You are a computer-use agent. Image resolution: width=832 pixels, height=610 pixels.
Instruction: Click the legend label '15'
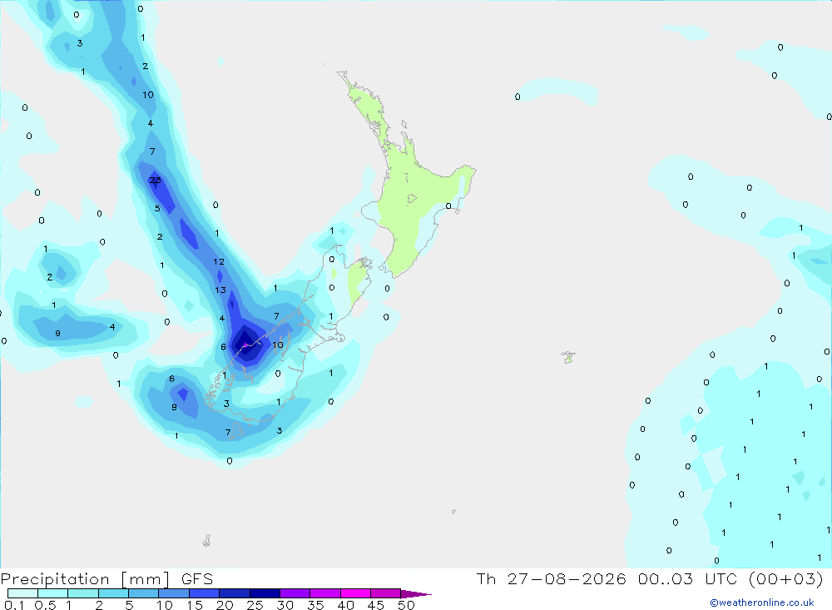[x=195, y=605]
